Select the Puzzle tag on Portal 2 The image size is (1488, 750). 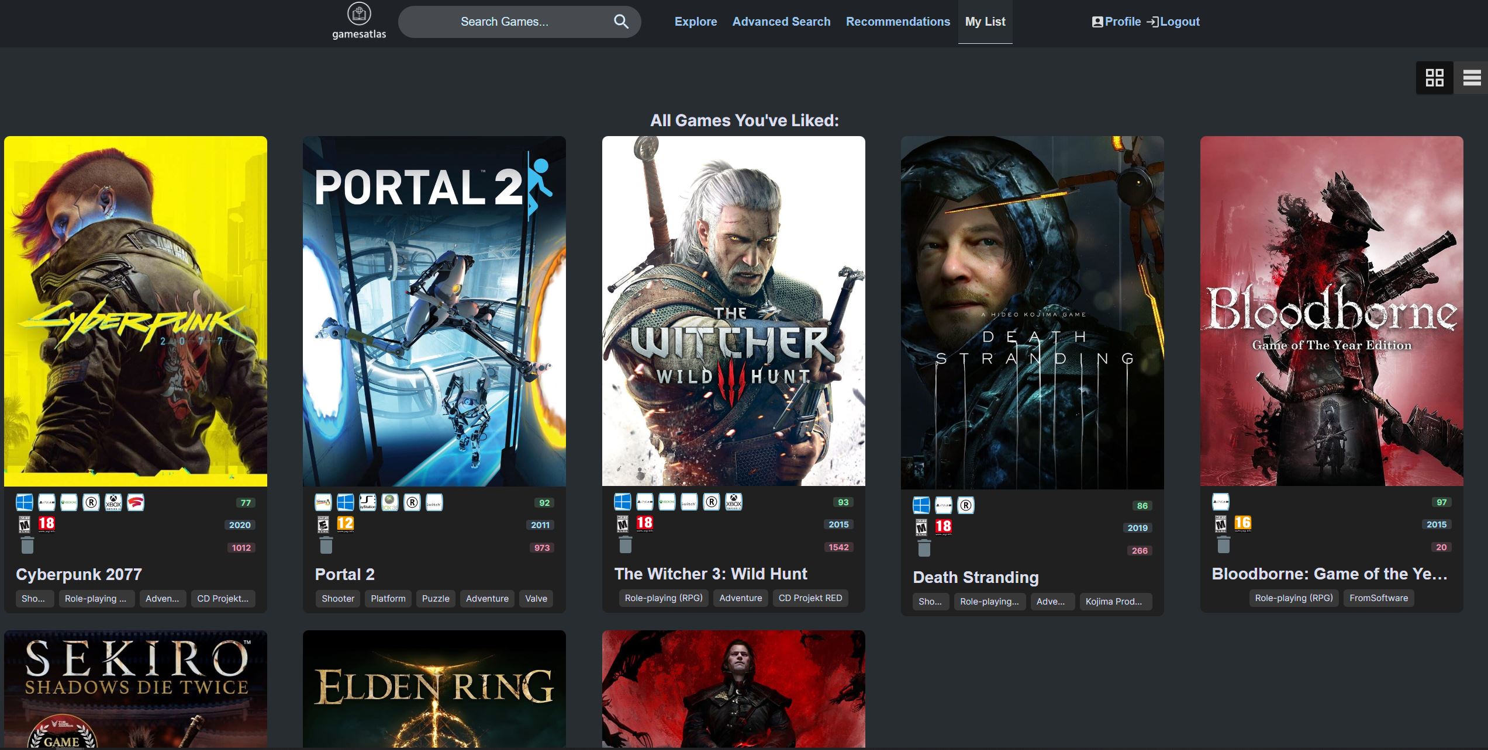point(436,599)
